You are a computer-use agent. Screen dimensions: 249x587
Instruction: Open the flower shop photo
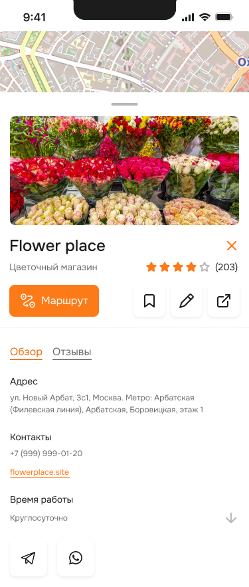point(124,171)
